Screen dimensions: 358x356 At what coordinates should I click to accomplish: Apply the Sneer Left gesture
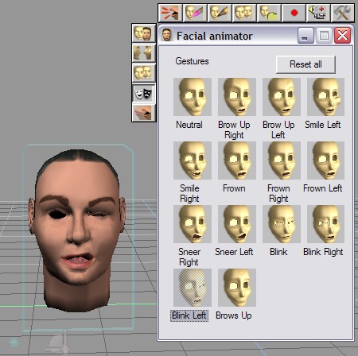point(237,224)
